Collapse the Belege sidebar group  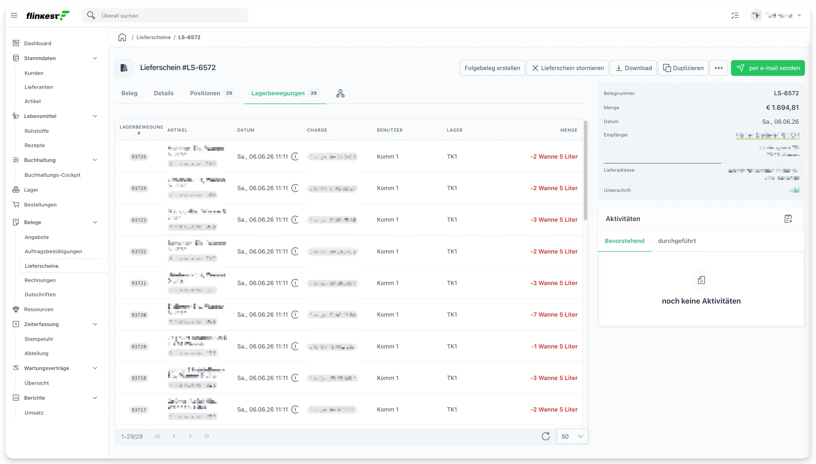[95, 222]
